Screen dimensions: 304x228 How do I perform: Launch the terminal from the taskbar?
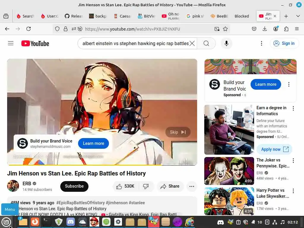click(47, 222)
